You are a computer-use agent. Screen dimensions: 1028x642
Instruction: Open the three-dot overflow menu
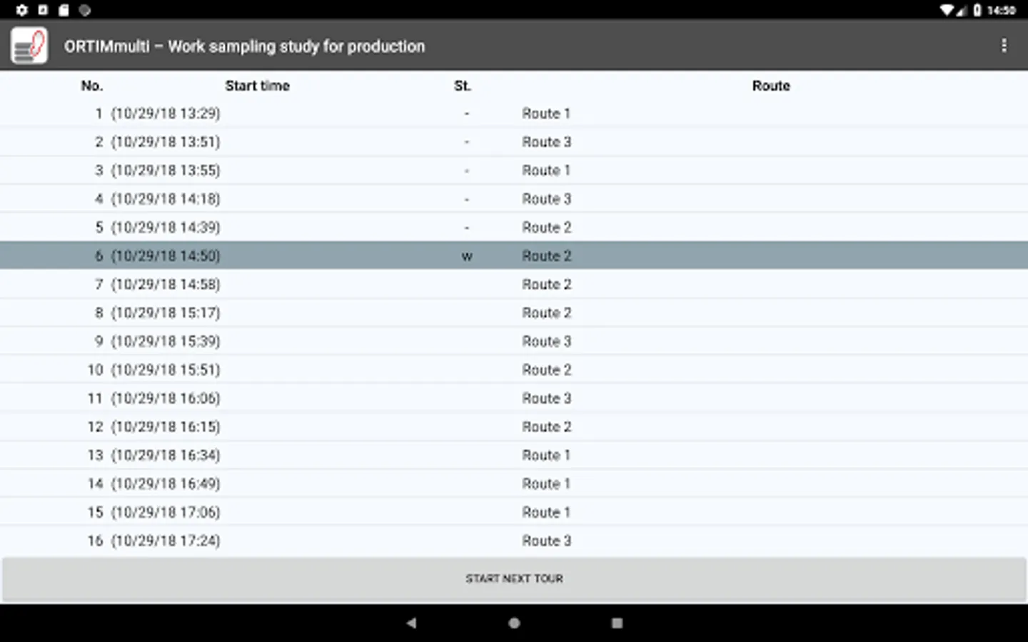[1004, 46]
